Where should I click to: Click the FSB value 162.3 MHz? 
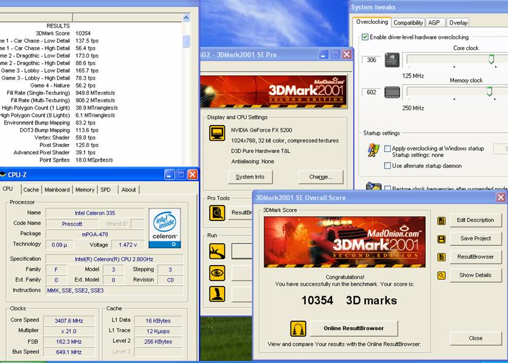(x=69, y=342)
